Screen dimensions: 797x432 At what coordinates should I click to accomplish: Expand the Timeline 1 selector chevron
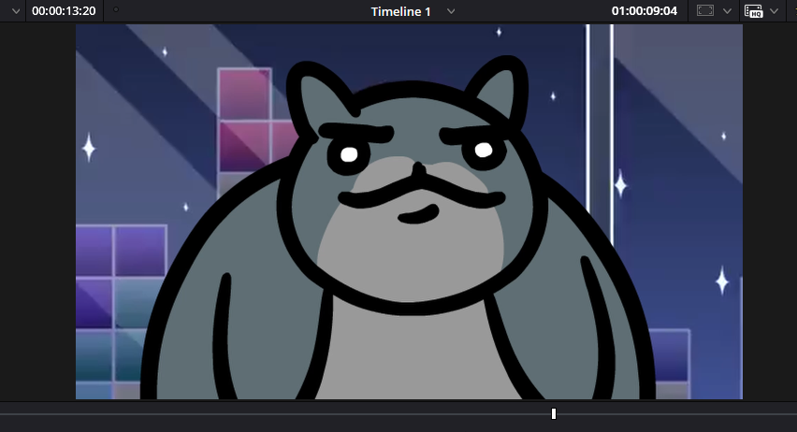pos(451,11)
